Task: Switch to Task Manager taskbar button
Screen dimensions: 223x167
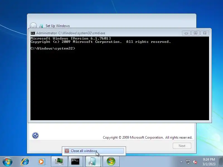Action: 59,161
